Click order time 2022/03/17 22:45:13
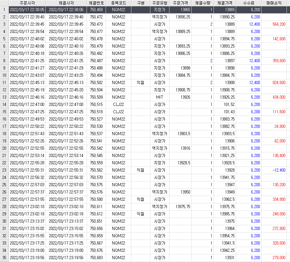 27,83
